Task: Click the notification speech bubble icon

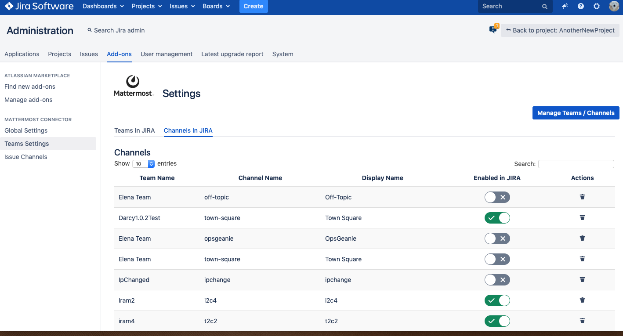Action: [493, 30]
